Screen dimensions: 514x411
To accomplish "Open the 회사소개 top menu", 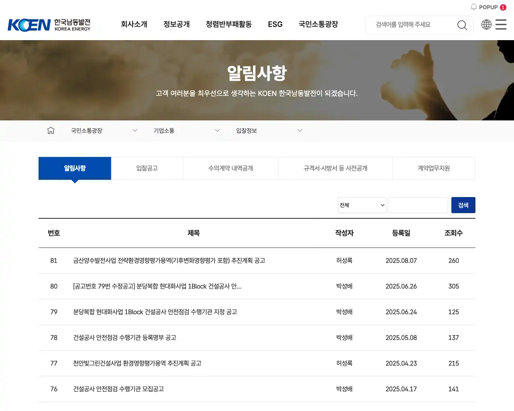I will pos(134,24).
